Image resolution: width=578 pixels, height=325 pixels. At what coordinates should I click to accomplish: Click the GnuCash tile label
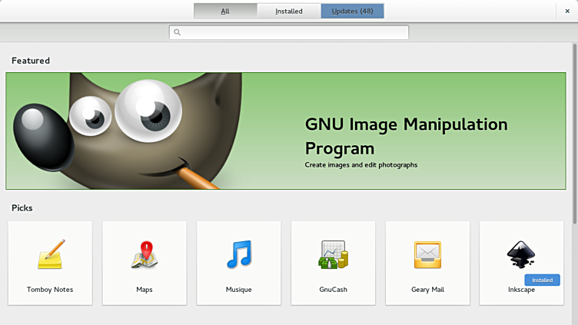333,290
